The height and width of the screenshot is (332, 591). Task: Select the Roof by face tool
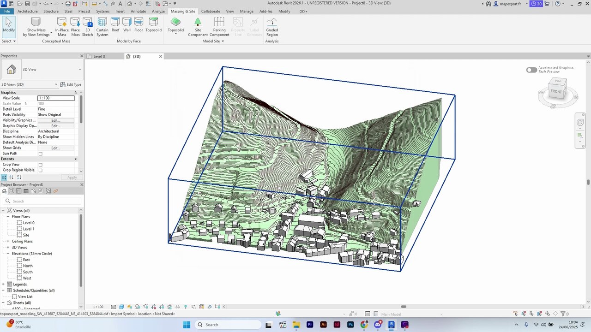coord(115,25)
